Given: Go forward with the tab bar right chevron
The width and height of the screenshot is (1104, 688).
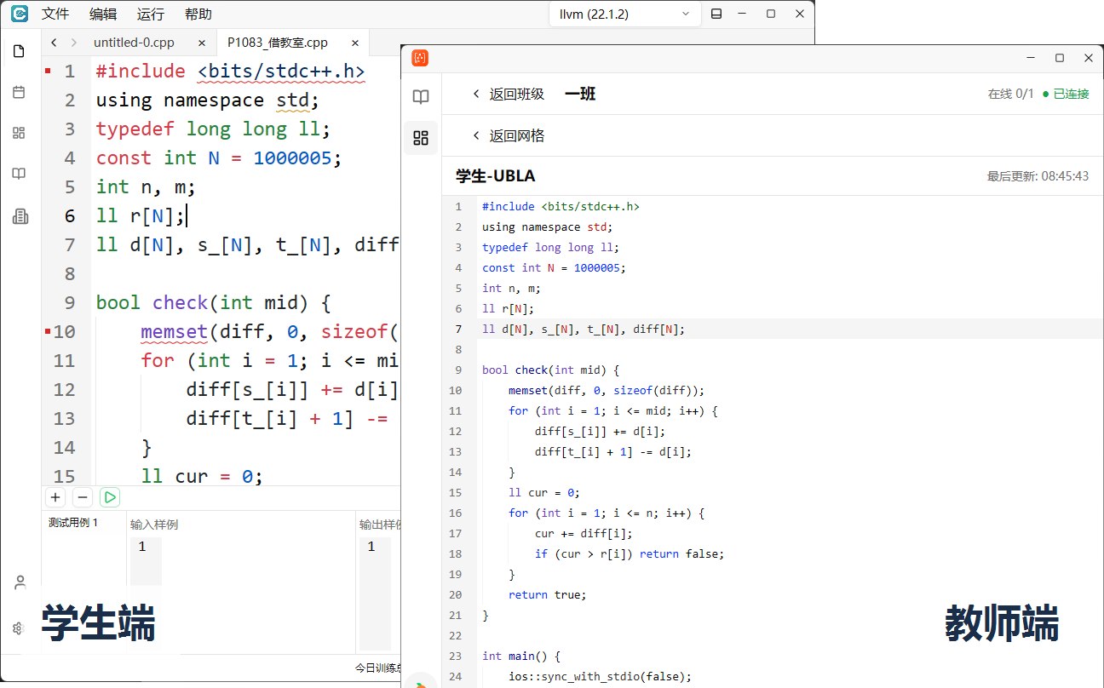Looking at the screenshot, I should 74,43.
